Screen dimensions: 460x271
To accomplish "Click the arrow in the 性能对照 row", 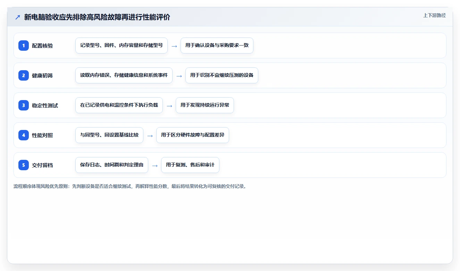I will pyautogui.click(x=150, y=135).
